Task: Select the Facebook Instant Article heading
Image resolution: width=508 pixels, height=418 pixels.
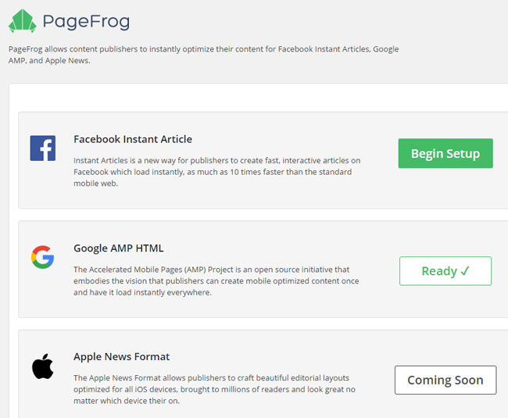Action: click(132, 139)
